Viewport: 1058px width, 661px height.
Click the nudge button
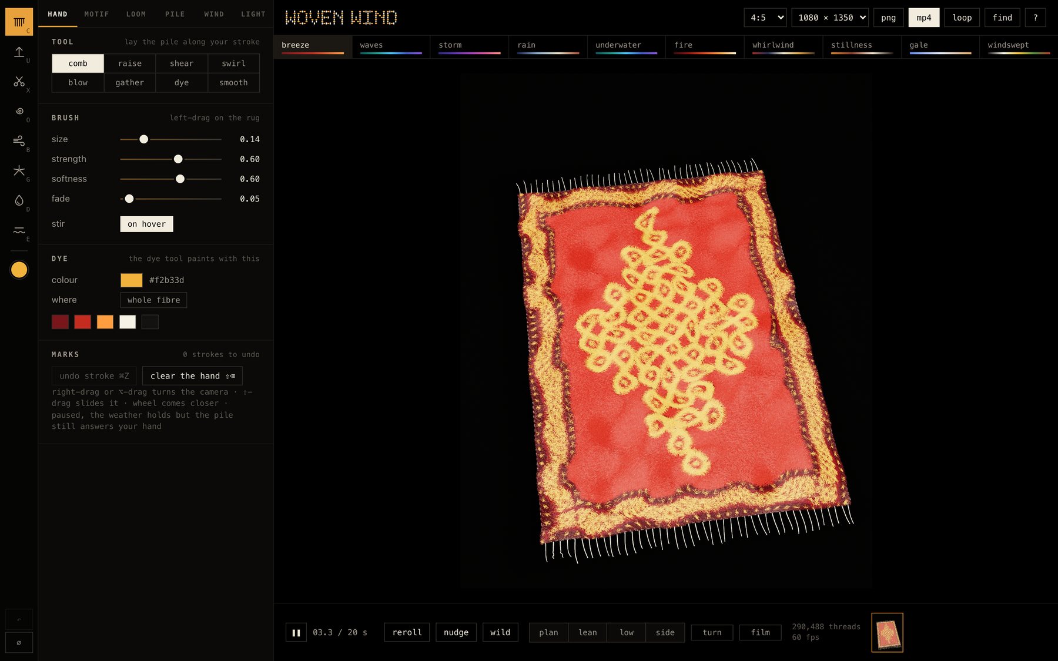(x=456, y=633)
